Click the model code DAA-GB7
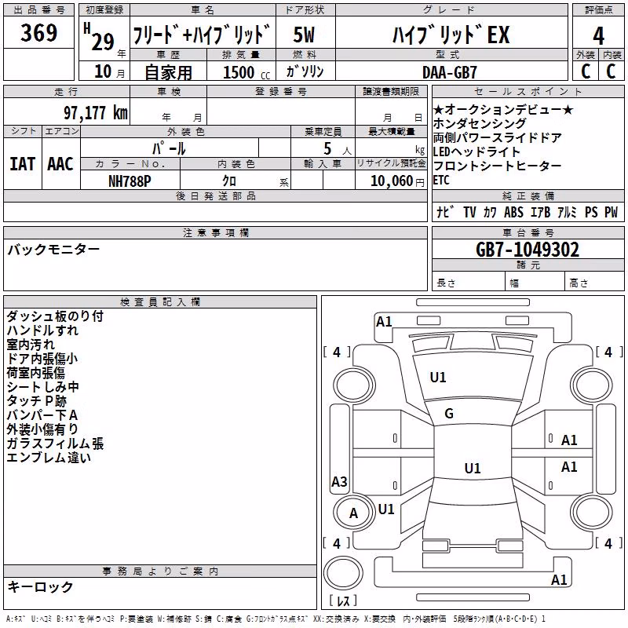Image resolution: width=628 pixels, height=628 pixels. pos(450,72)
